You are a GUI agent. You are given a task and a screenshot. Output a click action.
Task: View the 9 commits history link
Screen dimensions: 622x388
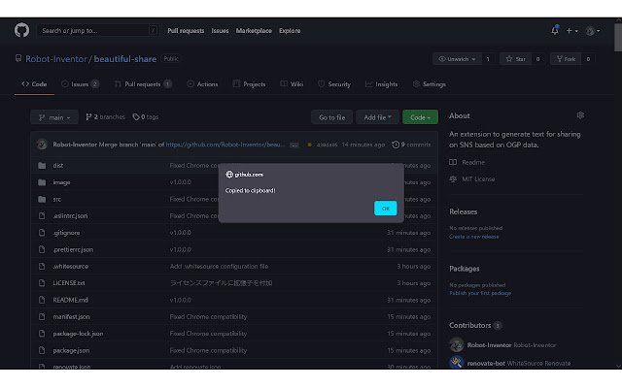coord(411,145)
